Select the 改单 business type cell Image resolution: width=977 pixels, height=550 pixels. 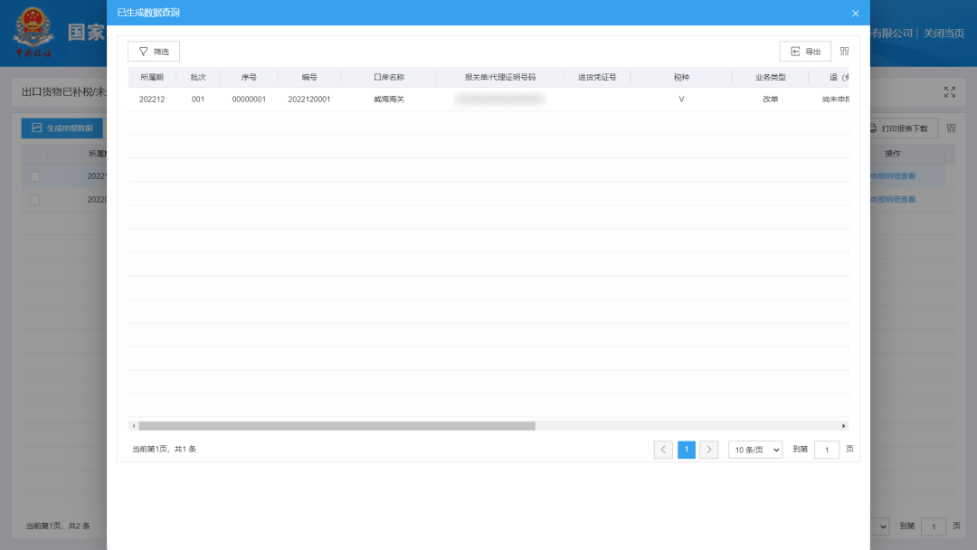pyautogui.click(x=770, y=99)
